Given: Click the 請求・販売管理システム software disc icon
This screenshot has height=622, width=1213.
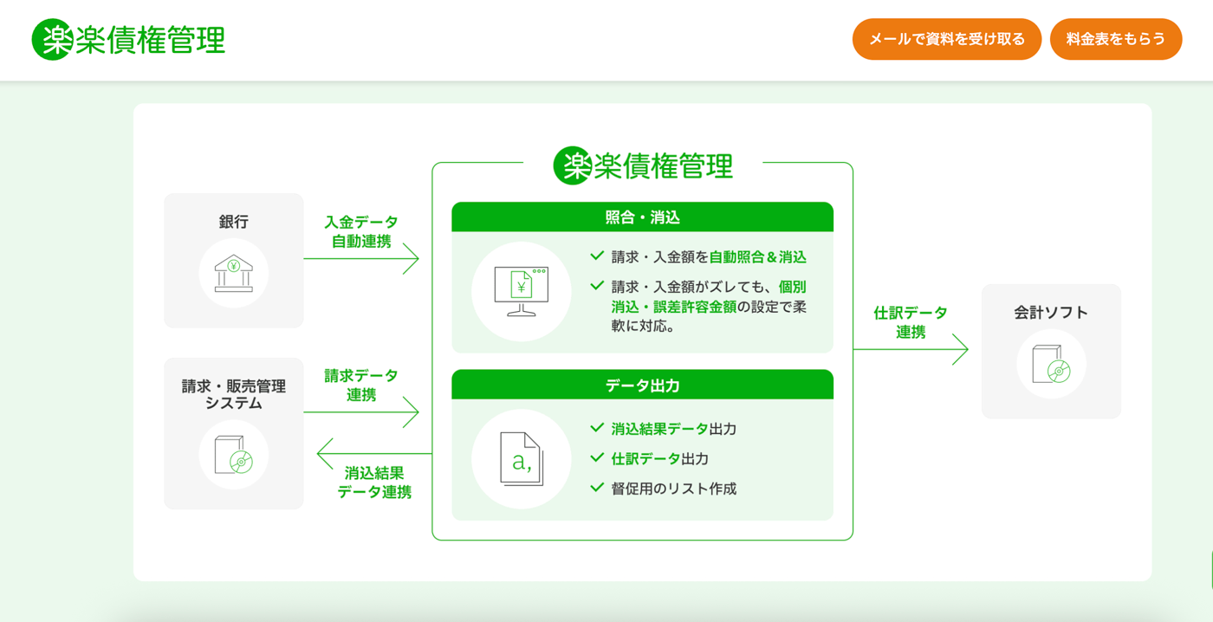Looking at the screenshot, I should [234, 455].
